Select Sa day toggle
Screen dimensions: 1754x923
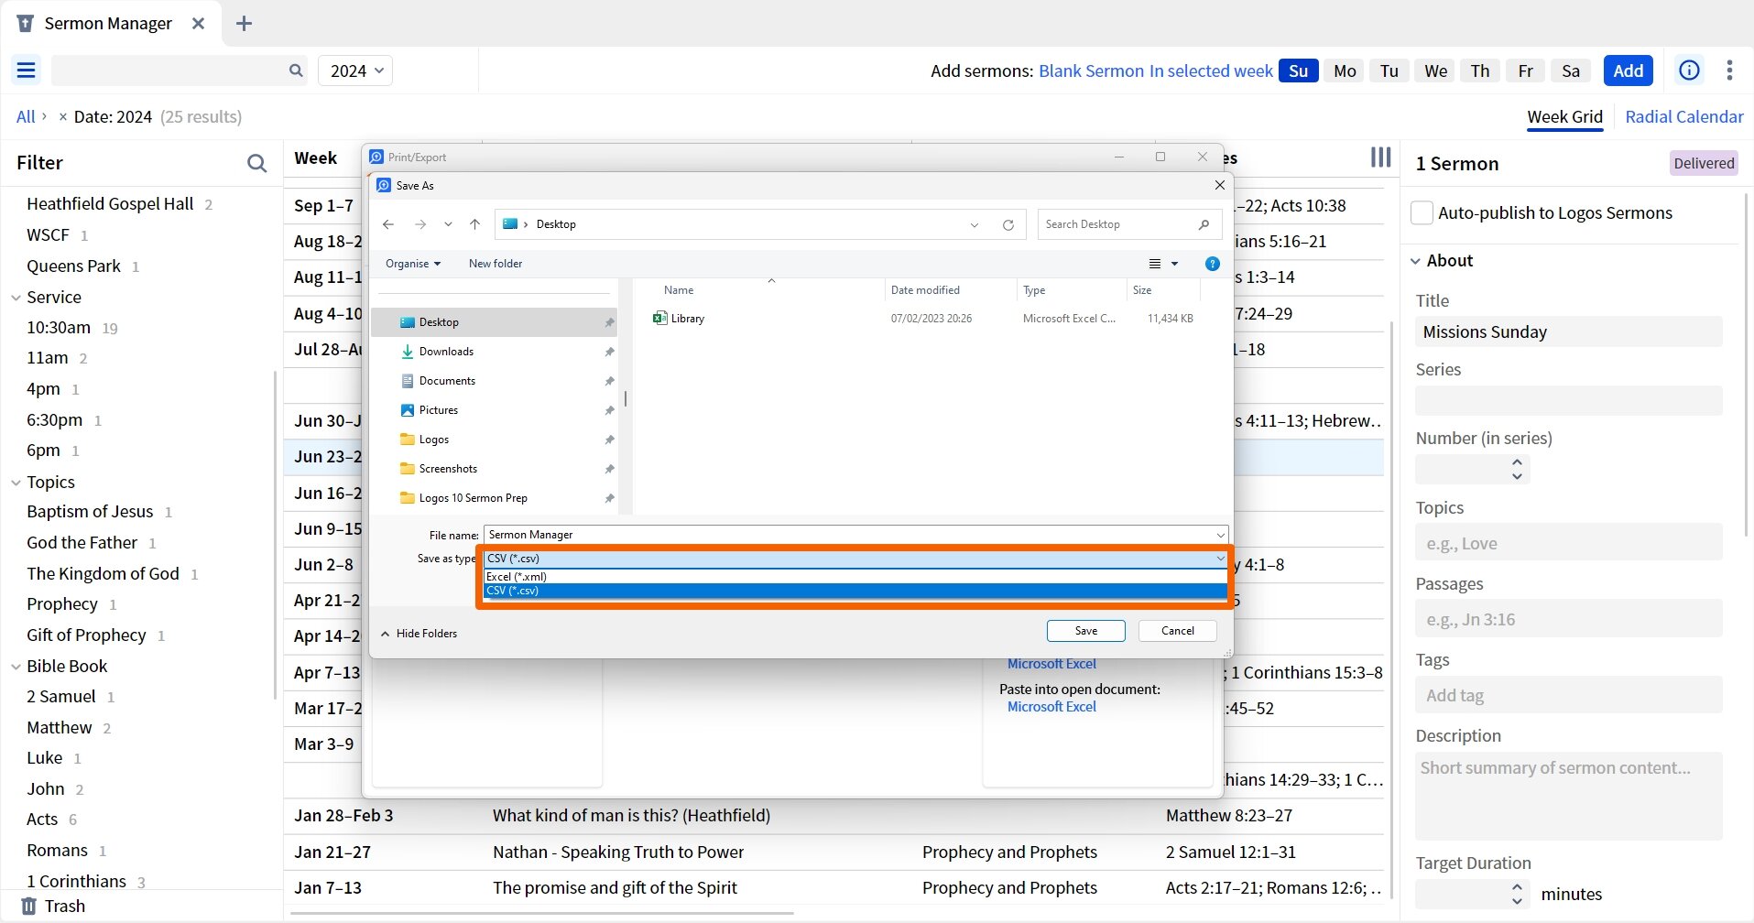coord(1571,71)
